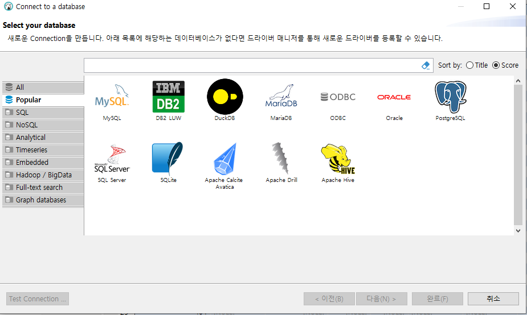Switch to the Popular category
This screenshot has height=315, width=527.
[x=43, y=100]
